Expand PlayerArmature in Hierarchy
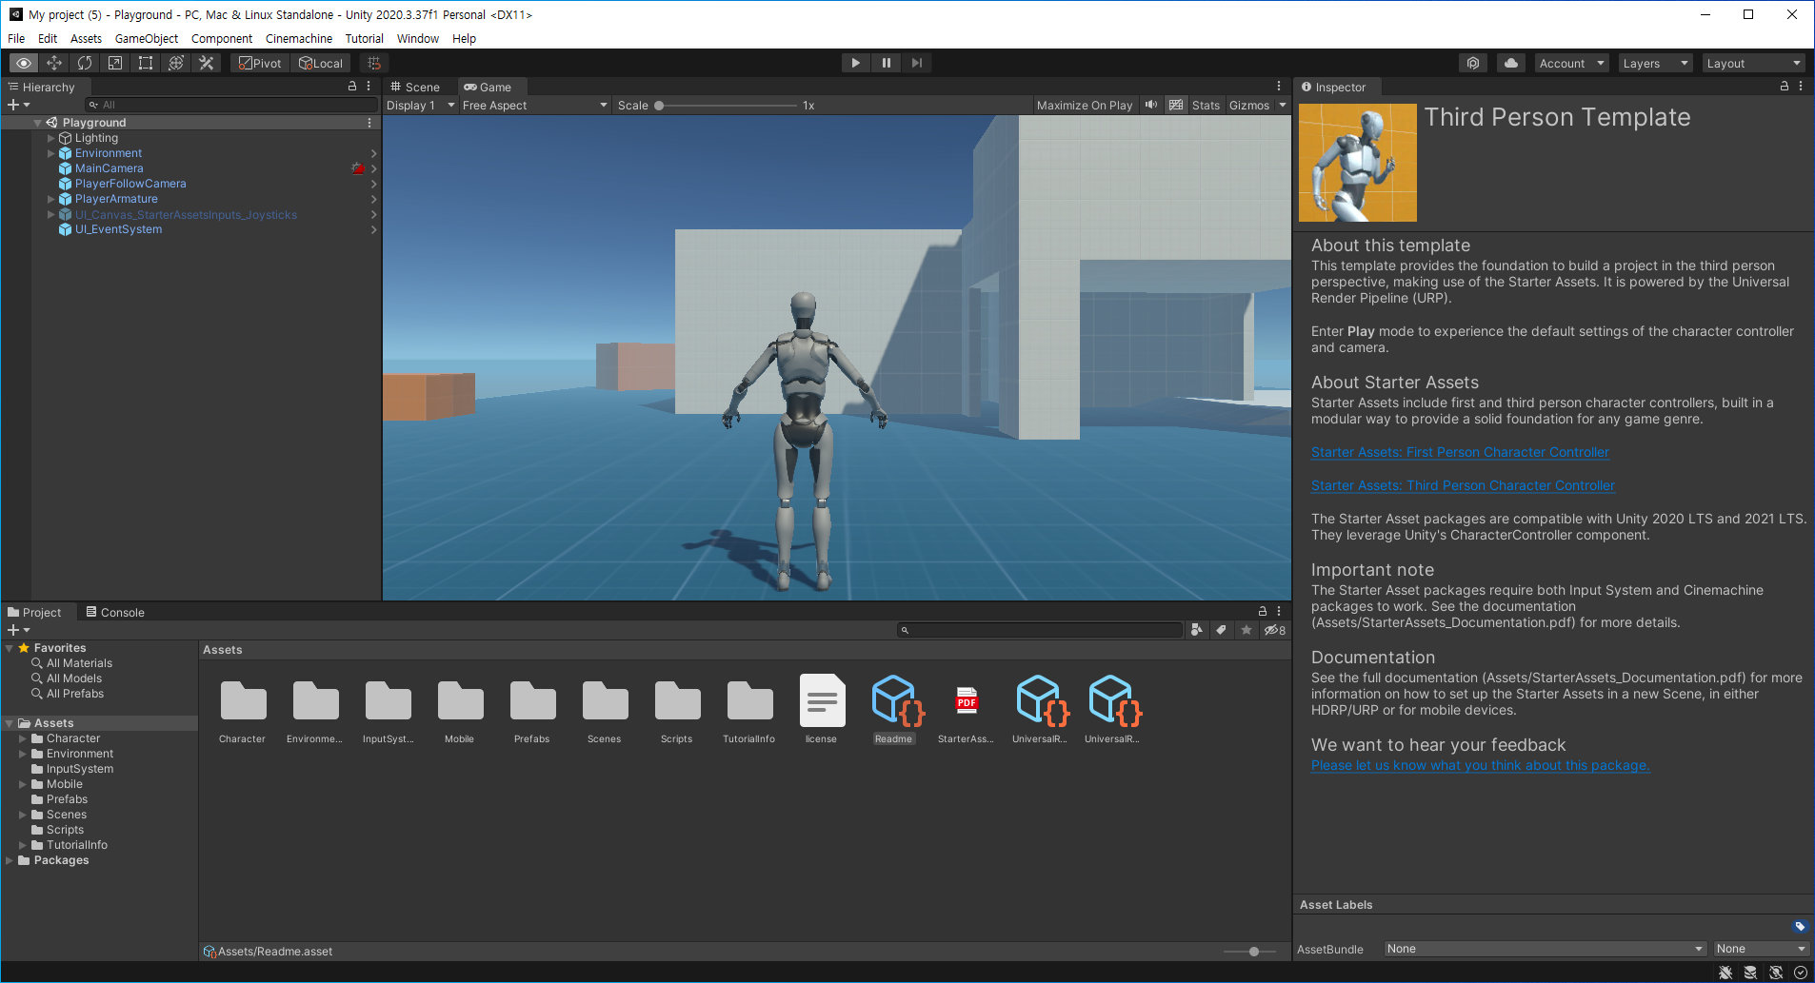1815x983 pixels. click(51, 199)
